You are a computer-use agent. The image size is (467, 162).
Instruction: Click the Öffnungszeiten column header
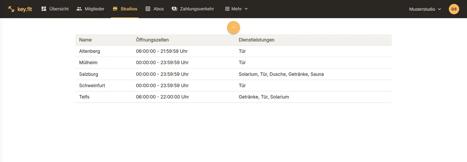coord(152,40)
